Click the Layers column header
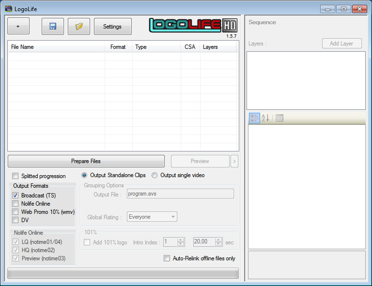Image resolution: width=372 pixels, height=286 pixels. [218, 47]
